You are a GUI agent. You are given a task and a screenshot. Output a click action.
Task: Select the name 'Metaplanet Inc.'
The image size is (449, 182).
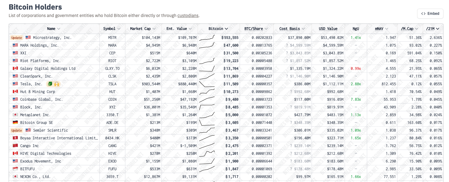point(35,115)
